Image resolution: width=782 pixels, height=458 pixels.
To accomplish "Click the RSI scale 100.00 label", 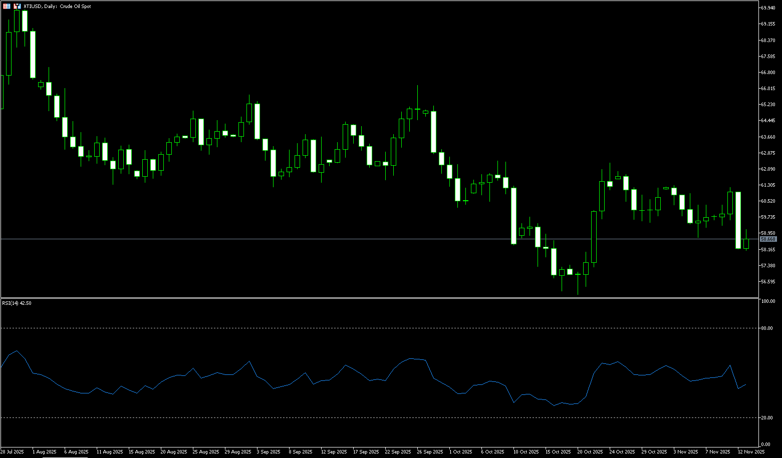I will coord(768,301).
